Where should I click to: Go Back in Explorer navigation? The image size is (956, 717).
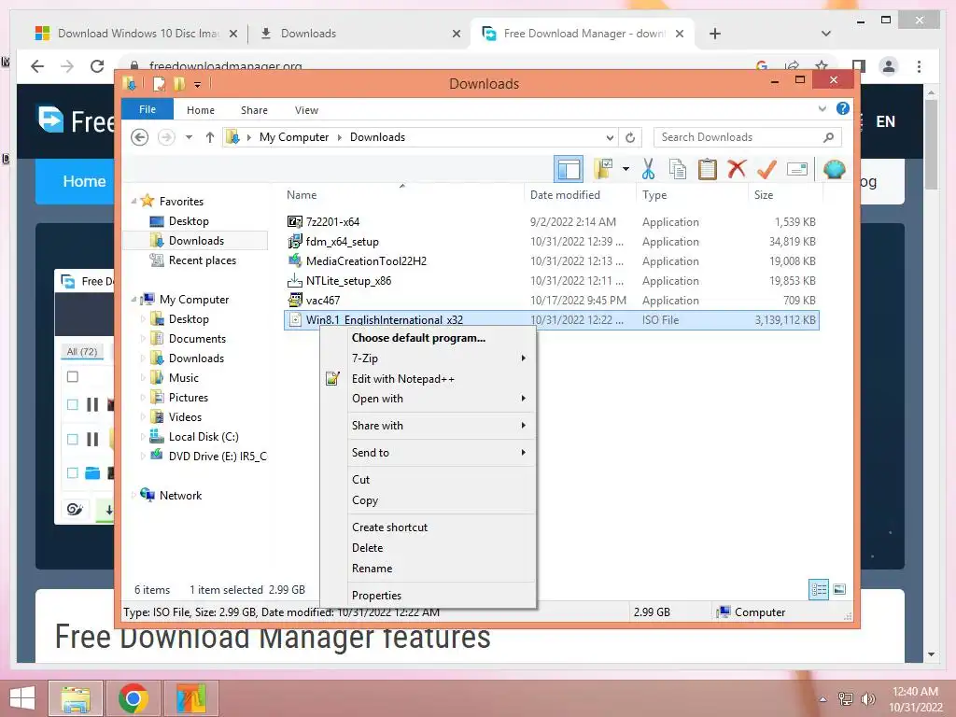pos(140,137)
